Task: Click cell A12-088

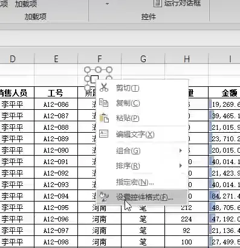Action: click(56, 127)
